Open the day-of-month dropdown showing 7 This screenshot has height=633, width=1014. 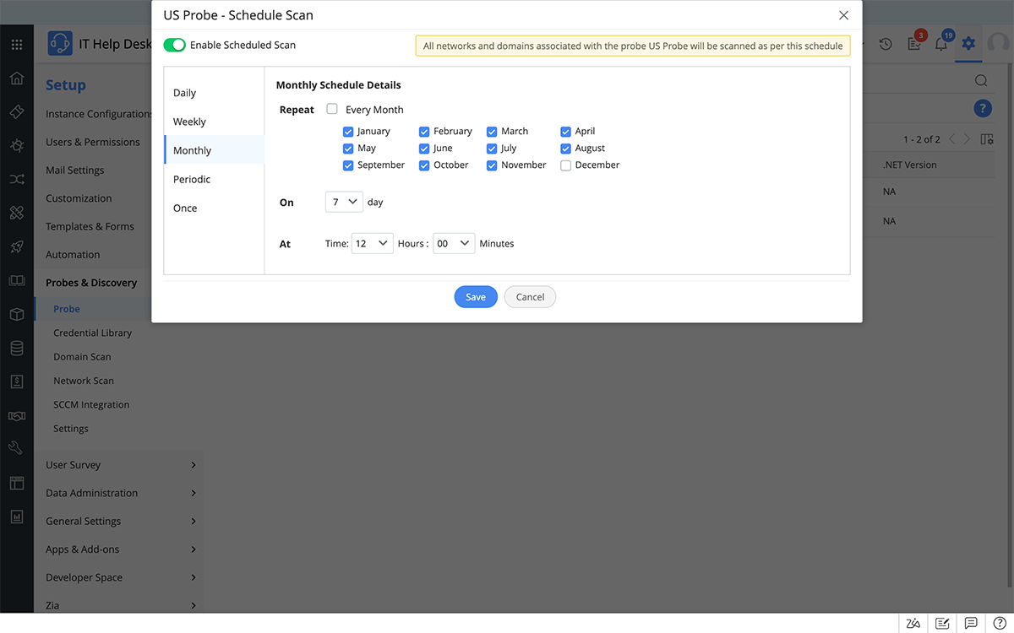click(x=344, y=203)
